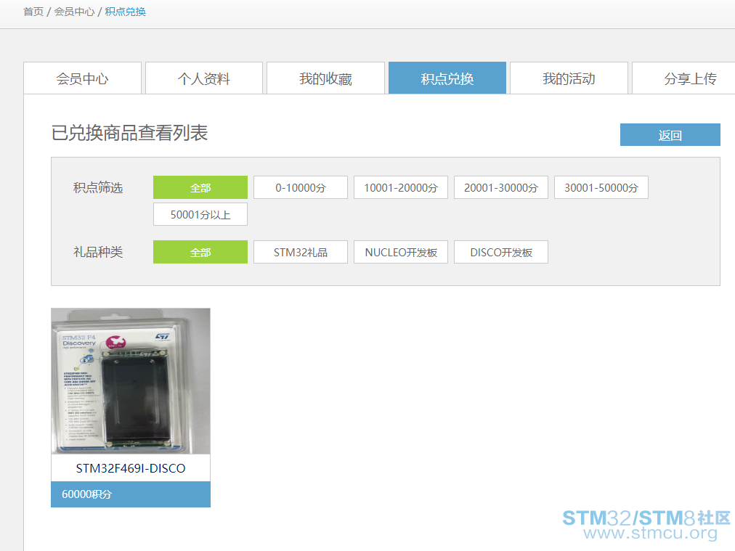Go to the 我的活动 tab
This screenshot has width=735, height=551.
[569, 78]
